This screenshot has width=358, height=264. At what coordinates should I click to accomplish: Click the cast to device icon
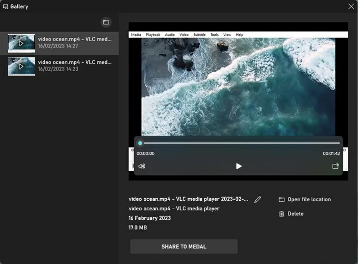click(x=335, y=166)
